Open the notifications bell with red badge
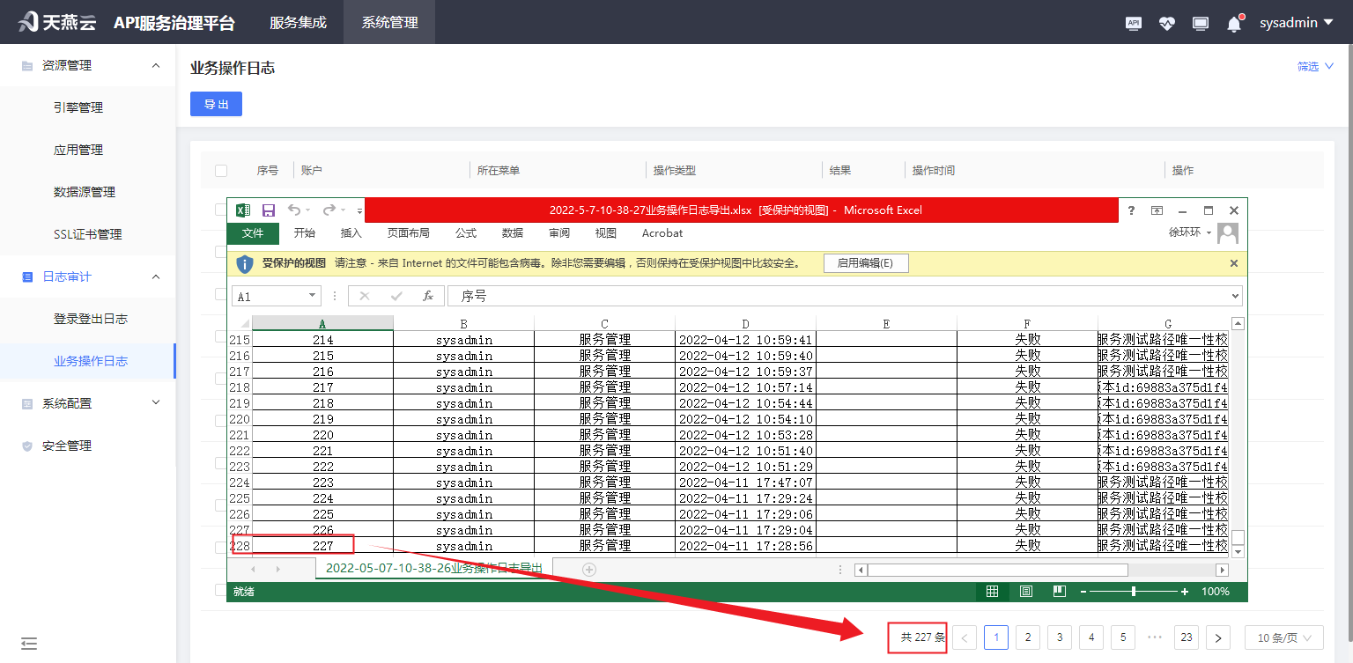This screenshot has width=1353, height=663. click(x=1233, y=23)
